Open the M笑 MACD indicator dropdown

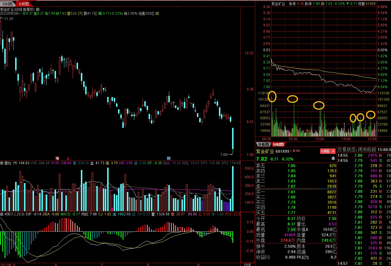click(2, 214)
